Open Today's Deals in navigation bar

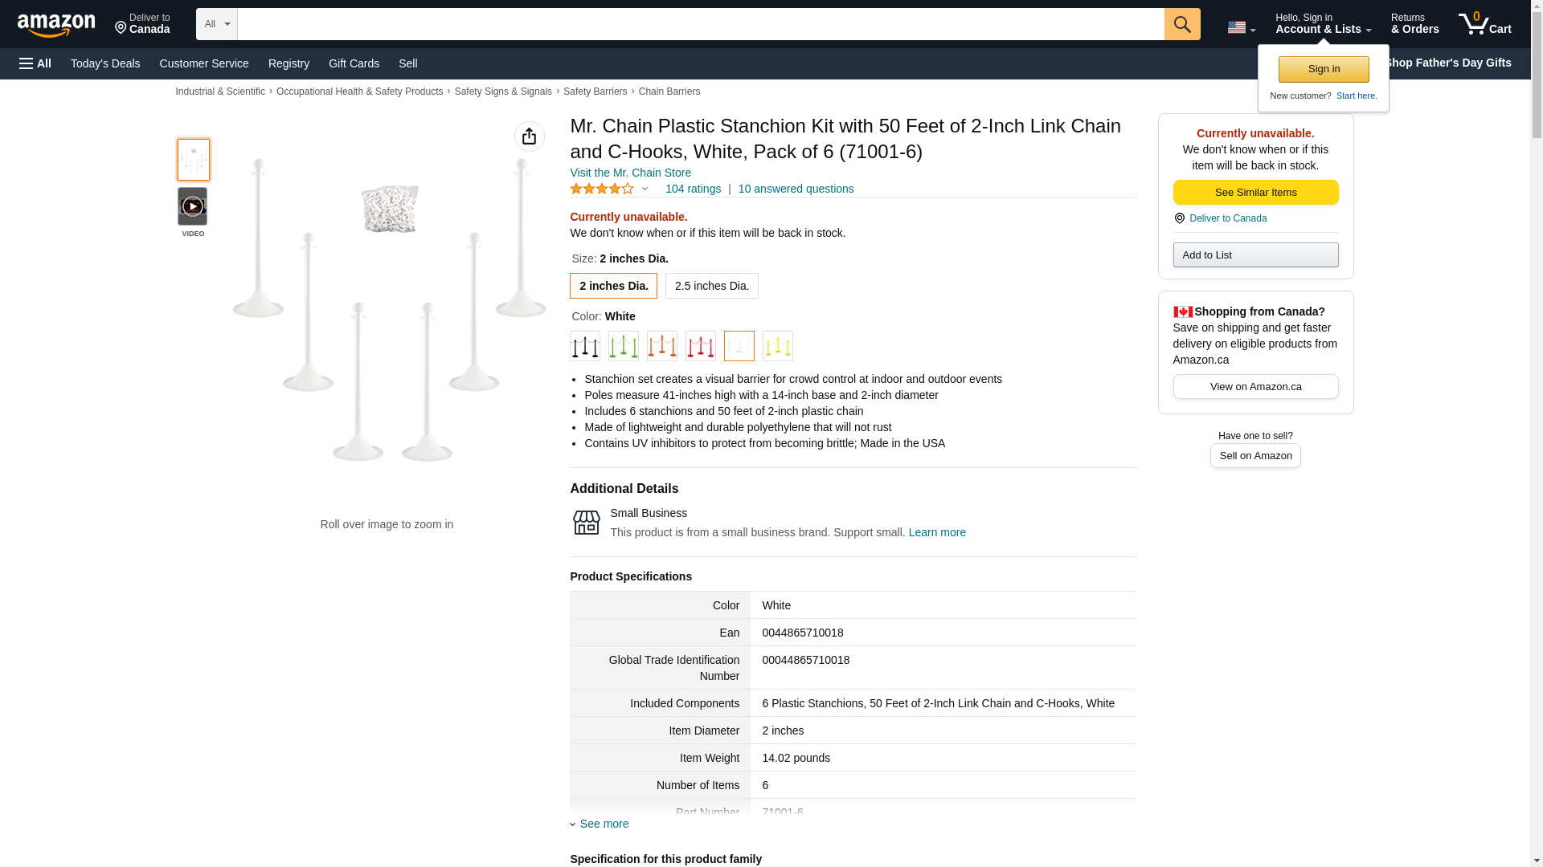point(105,63)
